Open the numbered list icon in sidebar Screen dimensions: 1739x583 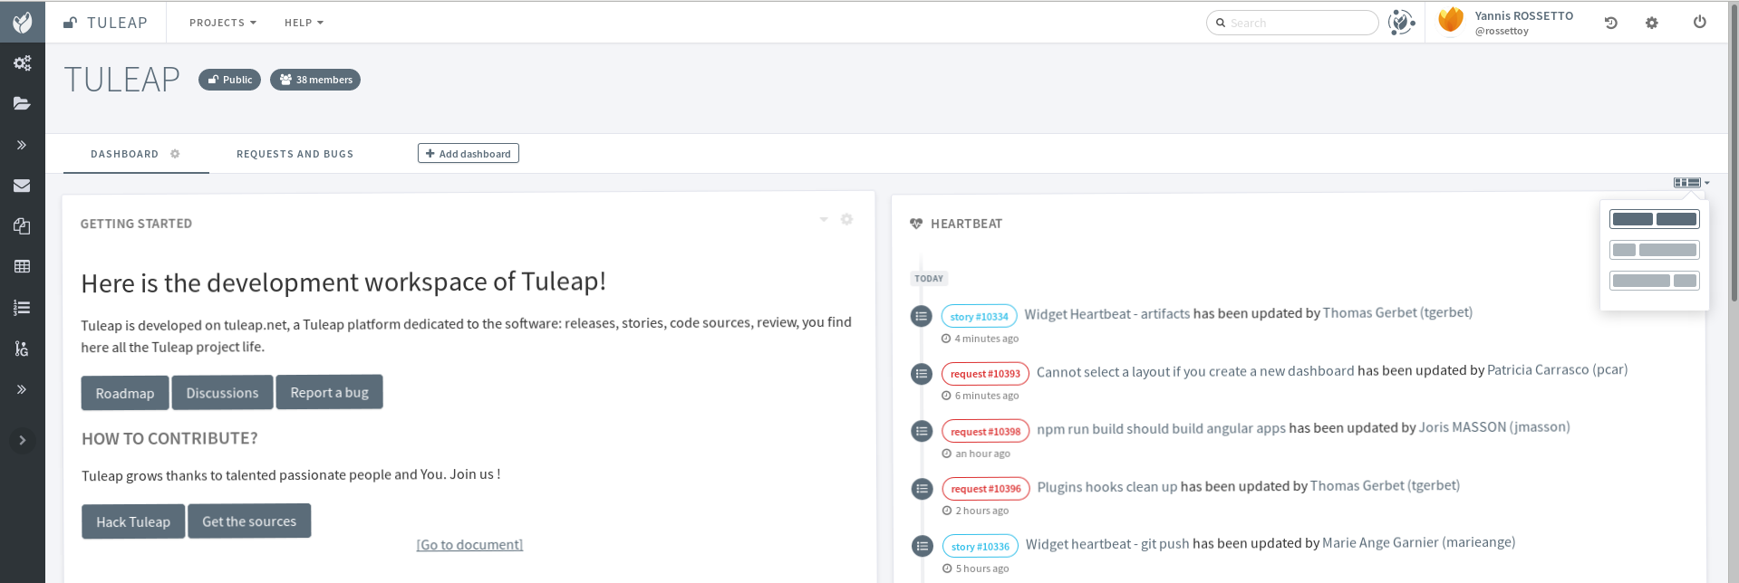[23, 308]
